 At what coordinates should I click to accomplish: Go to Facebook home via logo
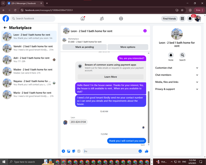tap(6, 19)
